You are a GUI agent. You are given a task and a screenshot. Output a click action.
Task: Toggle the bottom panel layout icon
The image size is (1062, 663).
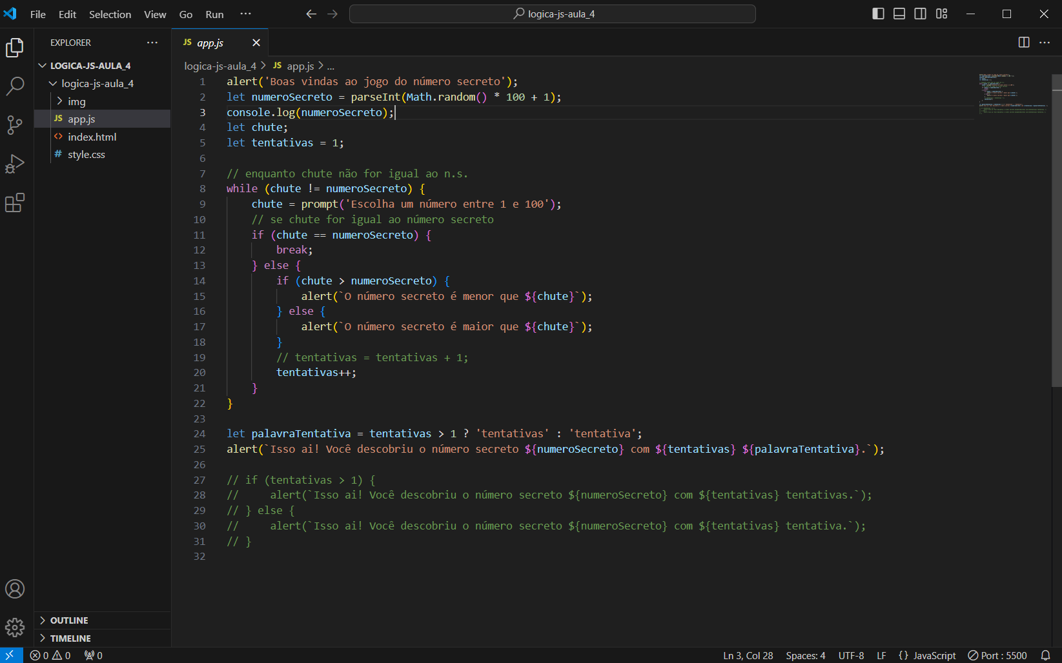(899, 14)
